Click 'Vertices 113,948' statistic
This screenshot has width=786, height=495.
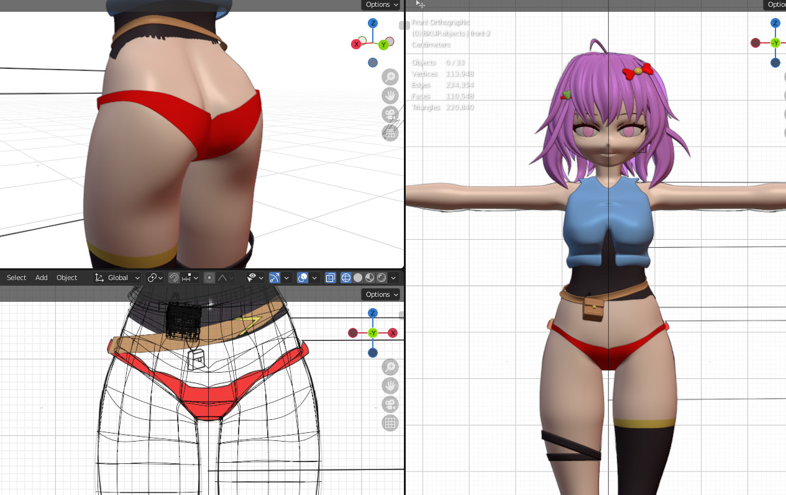click(443, 74)
